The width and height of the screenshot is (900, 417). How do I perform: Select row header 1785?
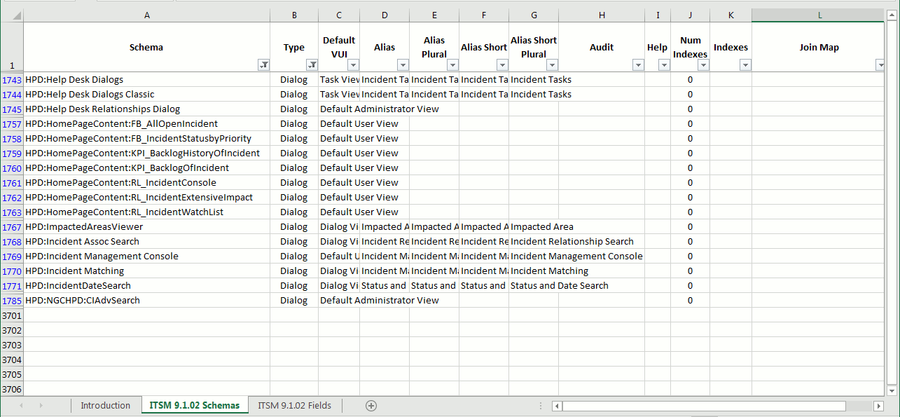pos(12,301)
